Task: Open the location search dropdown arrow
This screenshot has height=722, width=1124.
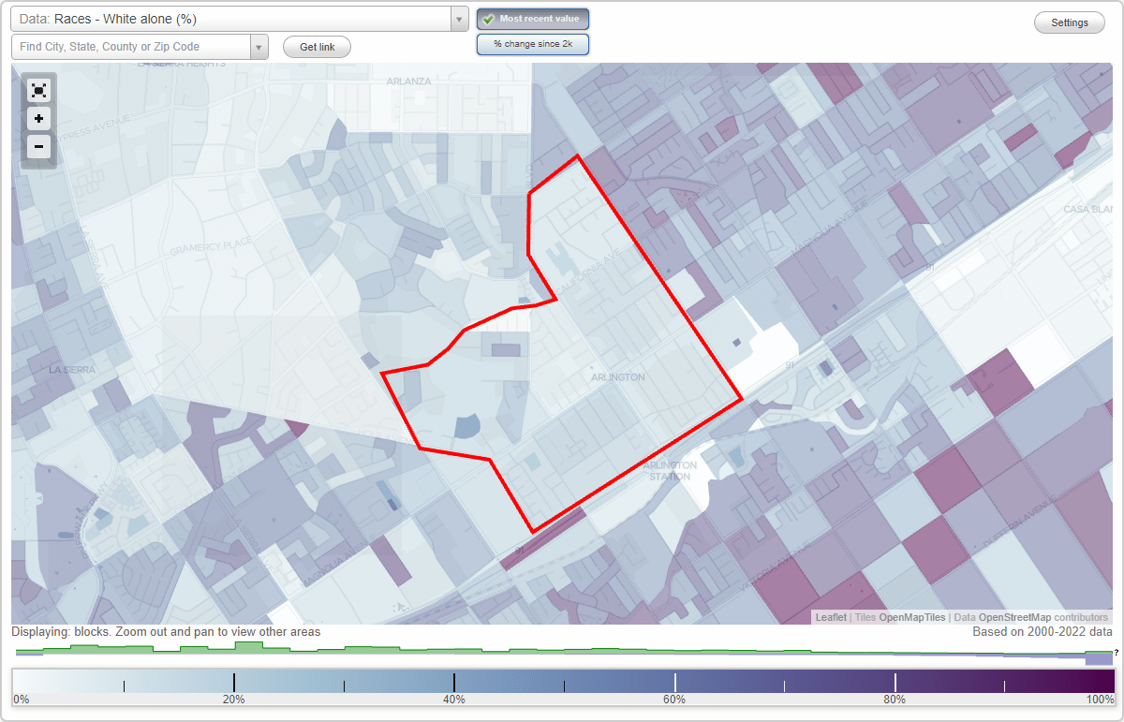Action: coord(259,47)
